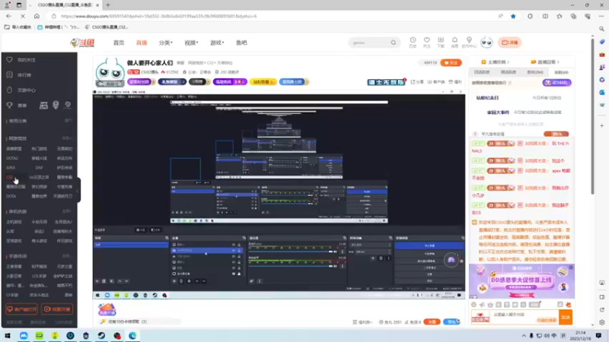This screenshot has height=342, width=609.
Task: Open a new browser tab with plus
Action: tap(108, 5)
